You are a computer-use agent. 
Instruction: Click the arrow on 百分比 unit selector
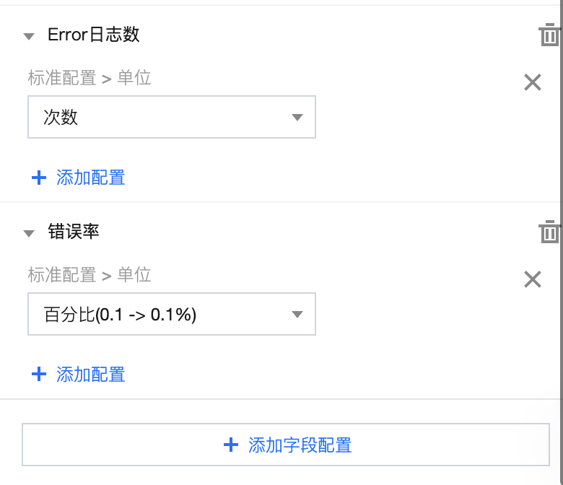coord(297,314)
